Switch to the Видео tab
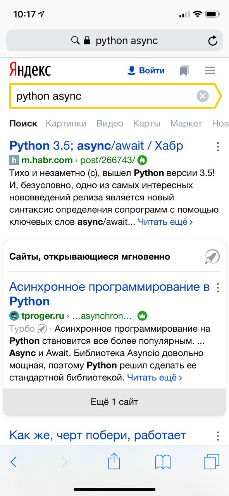 [x=110, y=124]
